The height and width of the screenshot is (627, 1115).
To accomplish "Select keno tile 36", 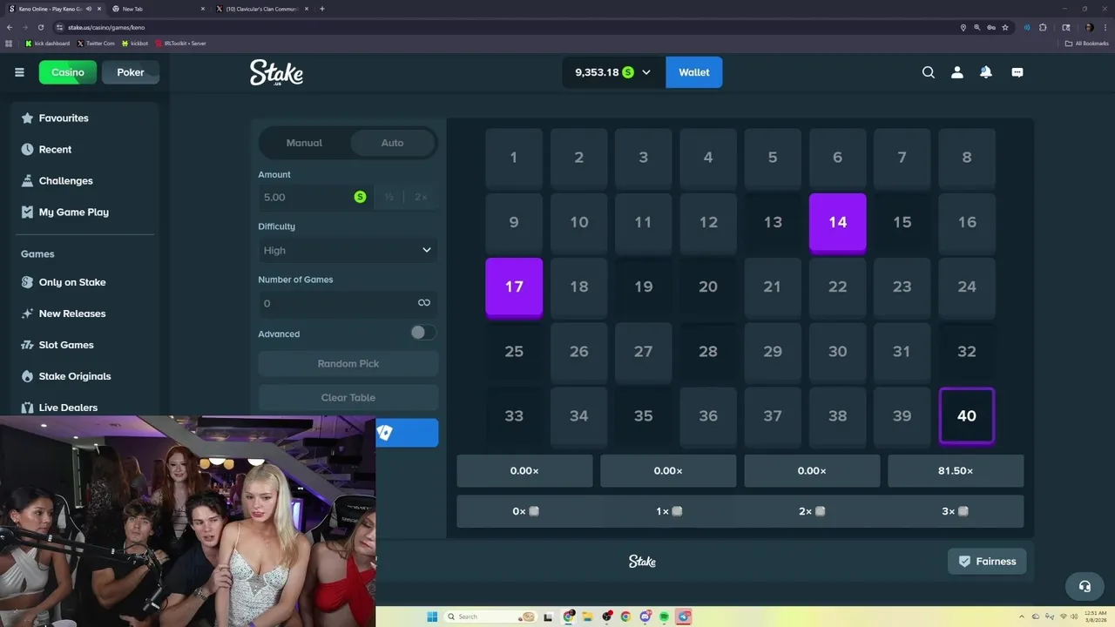I will point(708,415).
